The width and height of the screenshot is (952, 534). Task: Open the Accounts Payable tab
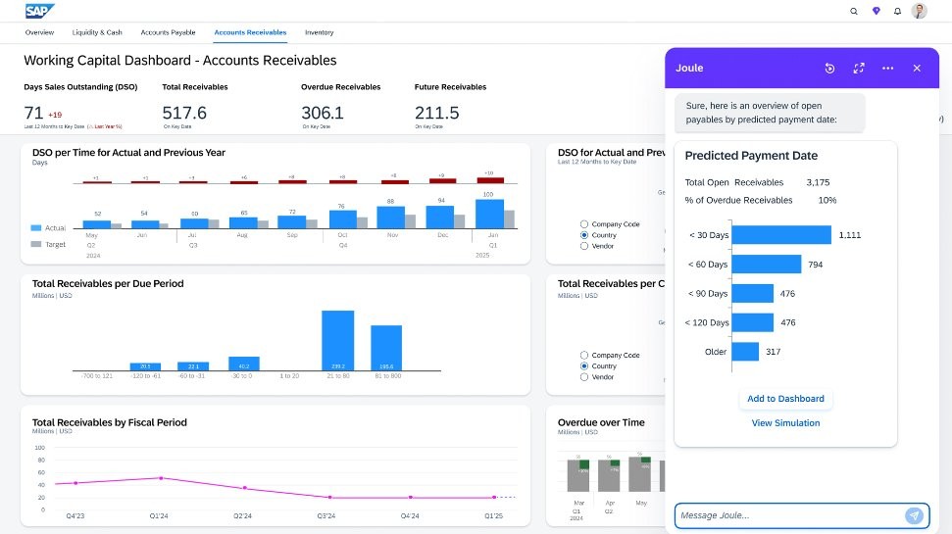pos(168,32)
